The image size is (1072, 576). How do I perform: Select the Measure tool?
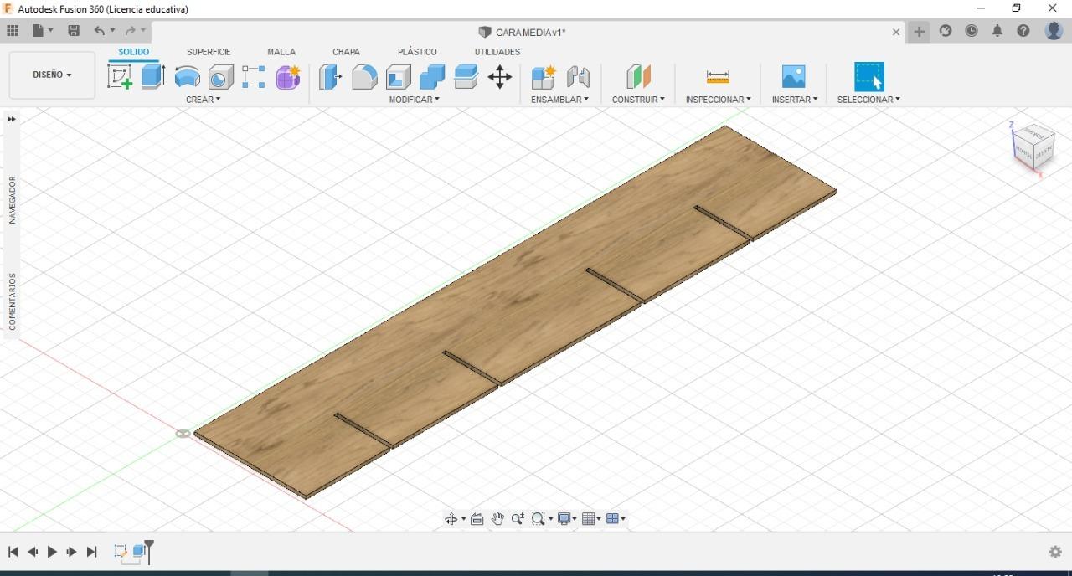click(x=718, y=77)
